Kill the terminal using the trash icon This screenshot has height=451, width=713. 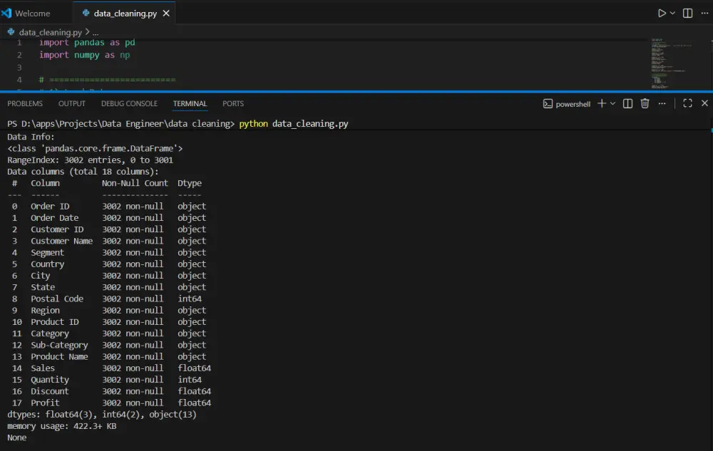tap(645, 103)
